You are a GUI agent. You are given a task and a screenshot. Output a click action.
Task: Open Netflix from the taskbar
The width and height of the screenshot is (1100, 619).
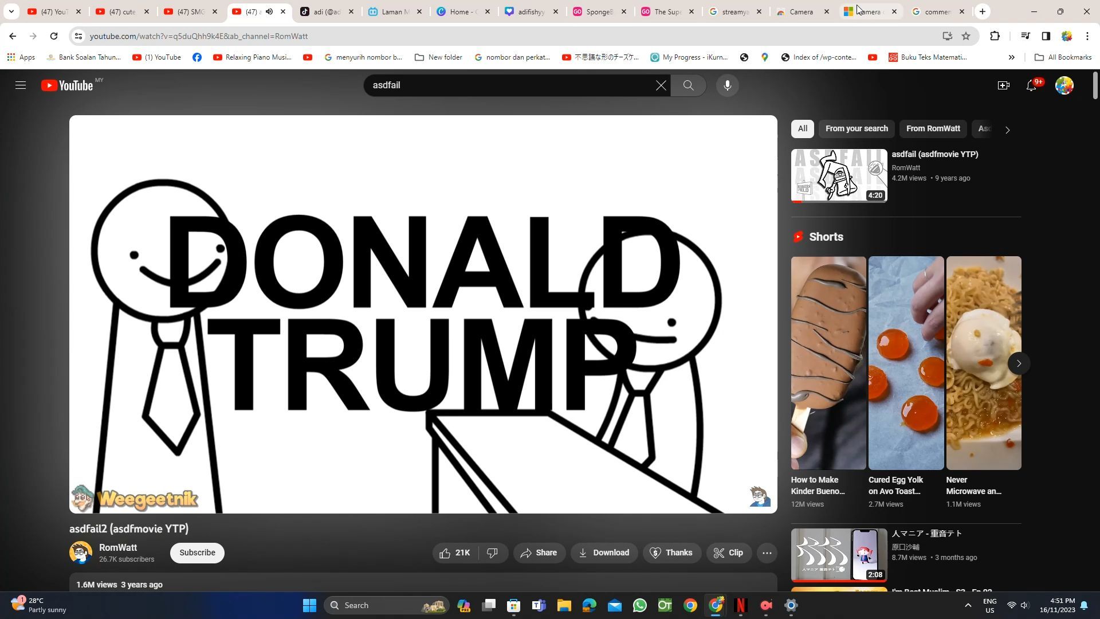point(740,605)
